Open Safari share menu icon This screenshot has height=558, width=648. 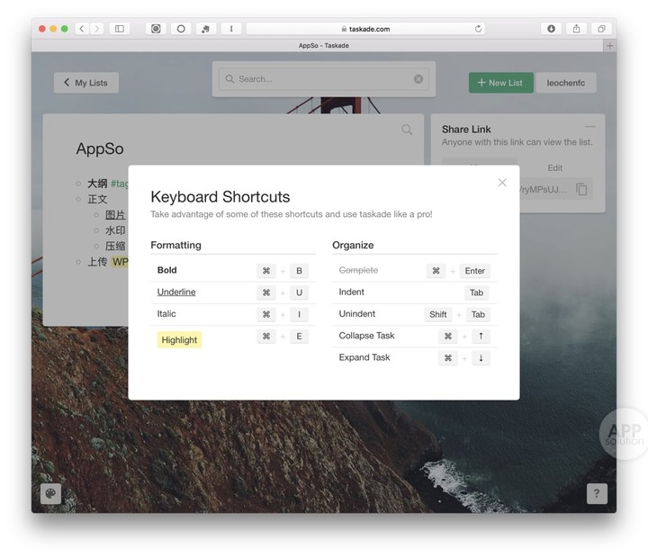[x=576, y=29]
